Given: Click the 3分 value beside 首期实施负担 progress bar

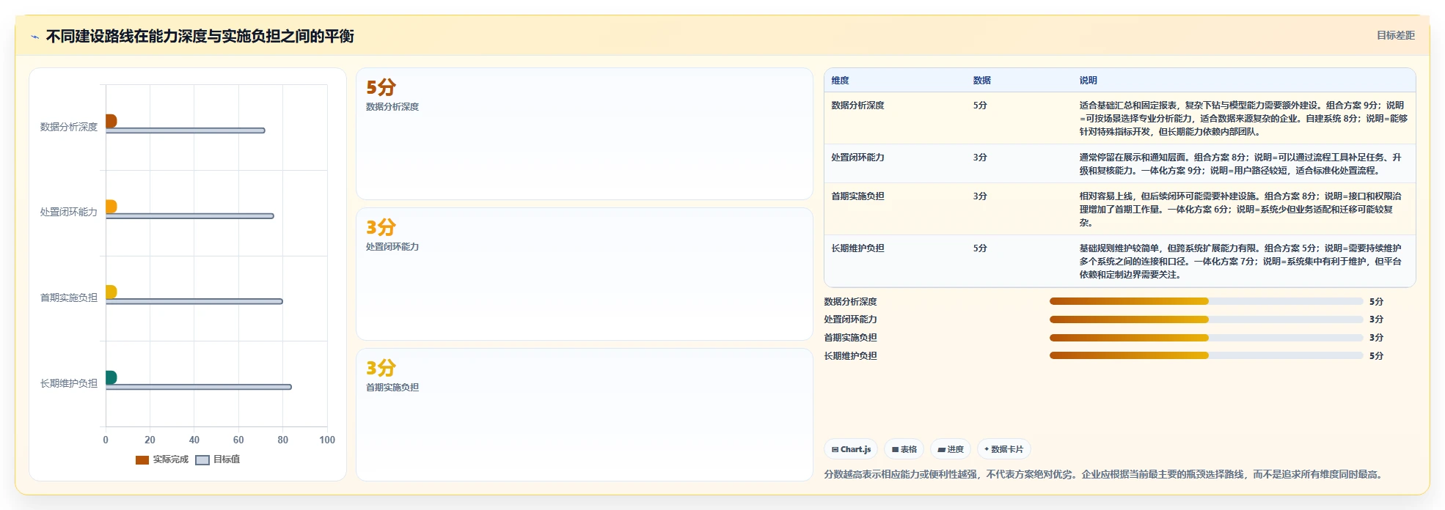Looking at the screenshot, I should click(1376, 338).
